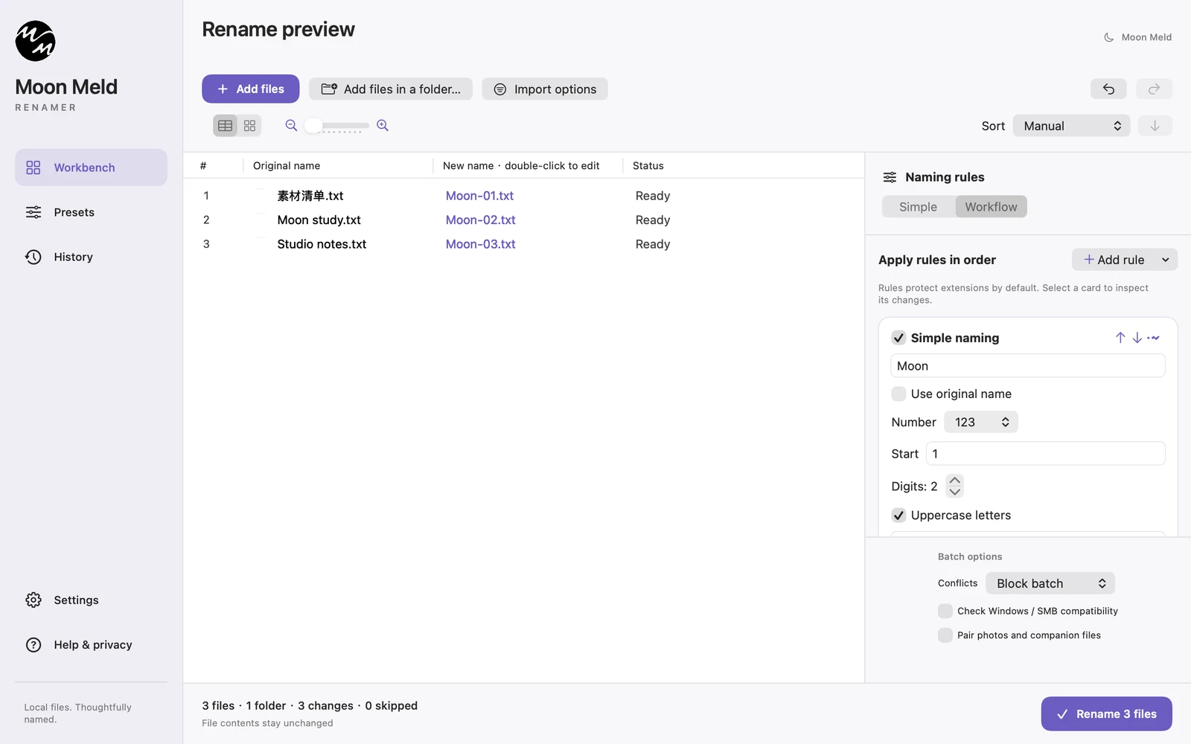Viewport: 1191px width, 744px height.
Task: Open the Number format 123 dropdown
Action: (x=981, y=422)
